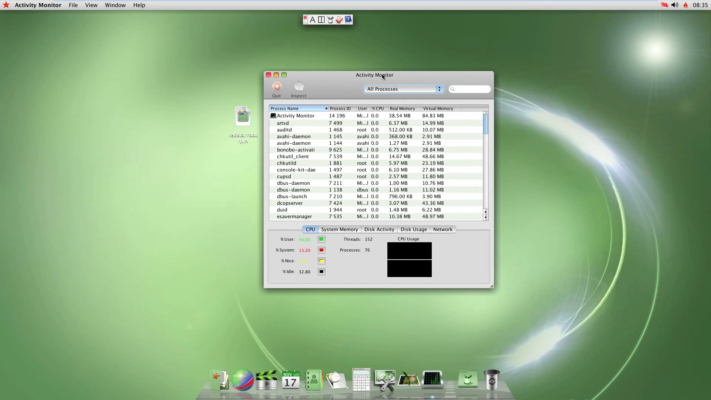Select the cupsd process row

click(376, 177)
